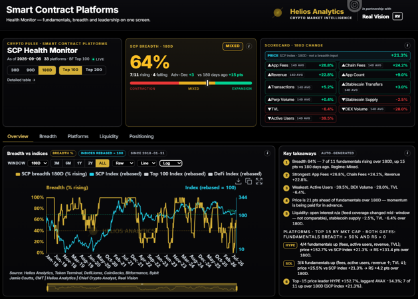Click the DEX Volume scorecard cell
Image resolution: width=418 pixels, height=299 pixels.
click(375, 109)
